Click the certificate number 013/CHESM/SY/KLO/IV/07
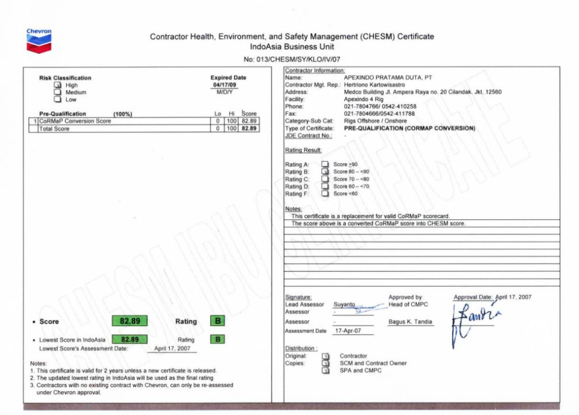This screenshot has height=415, width=579. click(298, 59)
